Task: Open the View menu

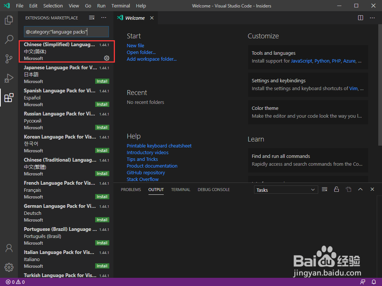Action: coord(74,6)
